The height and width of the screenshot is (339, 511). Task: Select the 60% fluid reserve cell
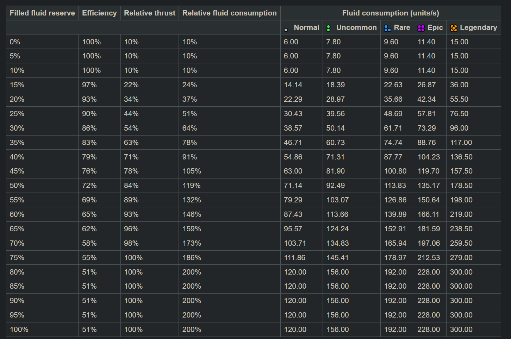pos(42,214)
